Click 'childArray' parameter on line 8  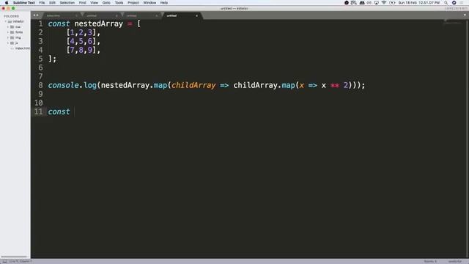click(193, 85)
